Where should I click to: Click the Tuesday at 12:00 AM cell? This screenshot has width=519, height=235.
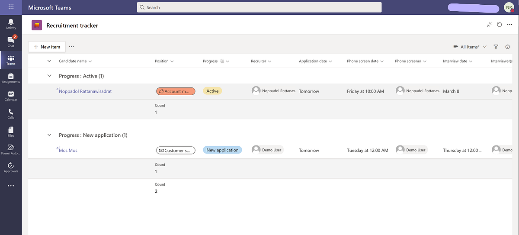(x=368, y=151)
